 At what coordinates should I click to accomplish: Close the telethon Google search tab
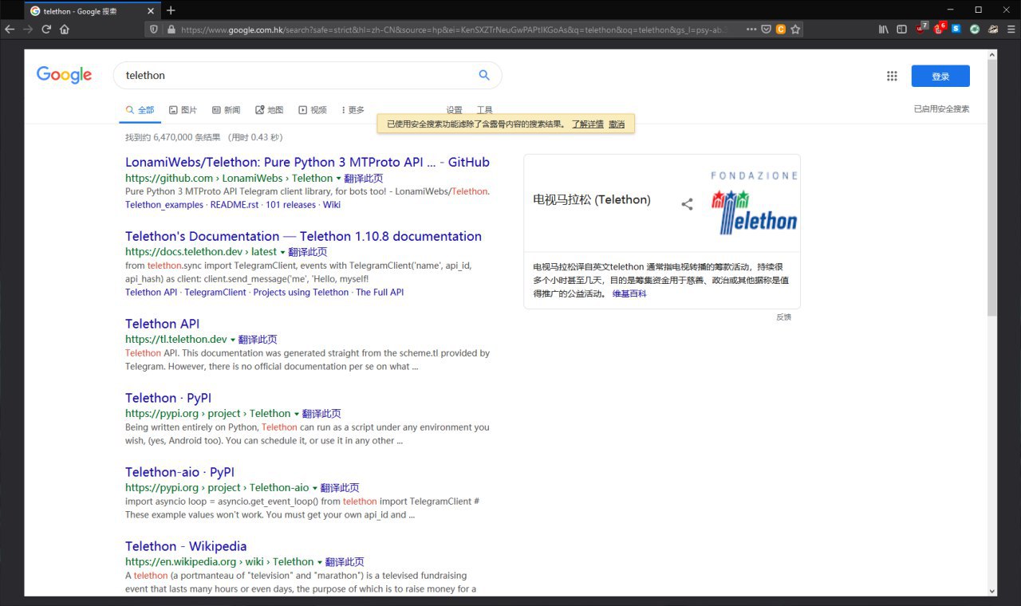click(152, 10)
